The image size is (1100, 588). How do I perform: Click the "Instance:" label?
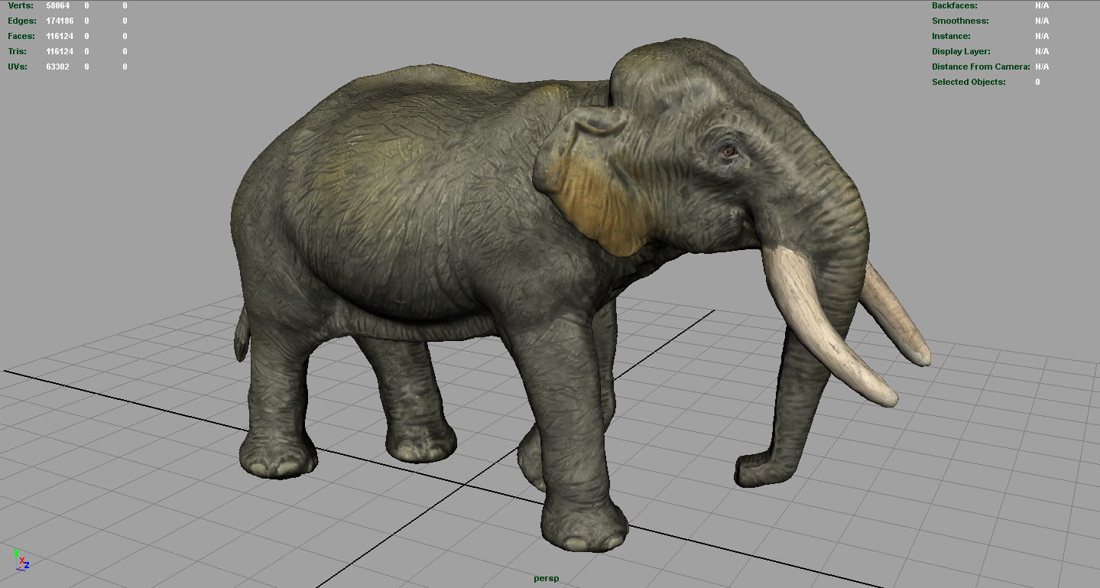point(951,36)
